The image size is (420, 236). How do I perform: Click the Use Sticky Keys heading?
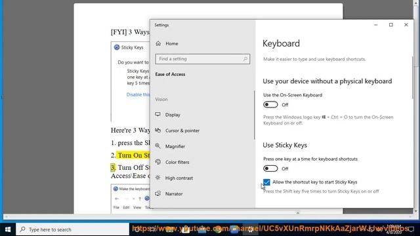click(x=285, y=145)
